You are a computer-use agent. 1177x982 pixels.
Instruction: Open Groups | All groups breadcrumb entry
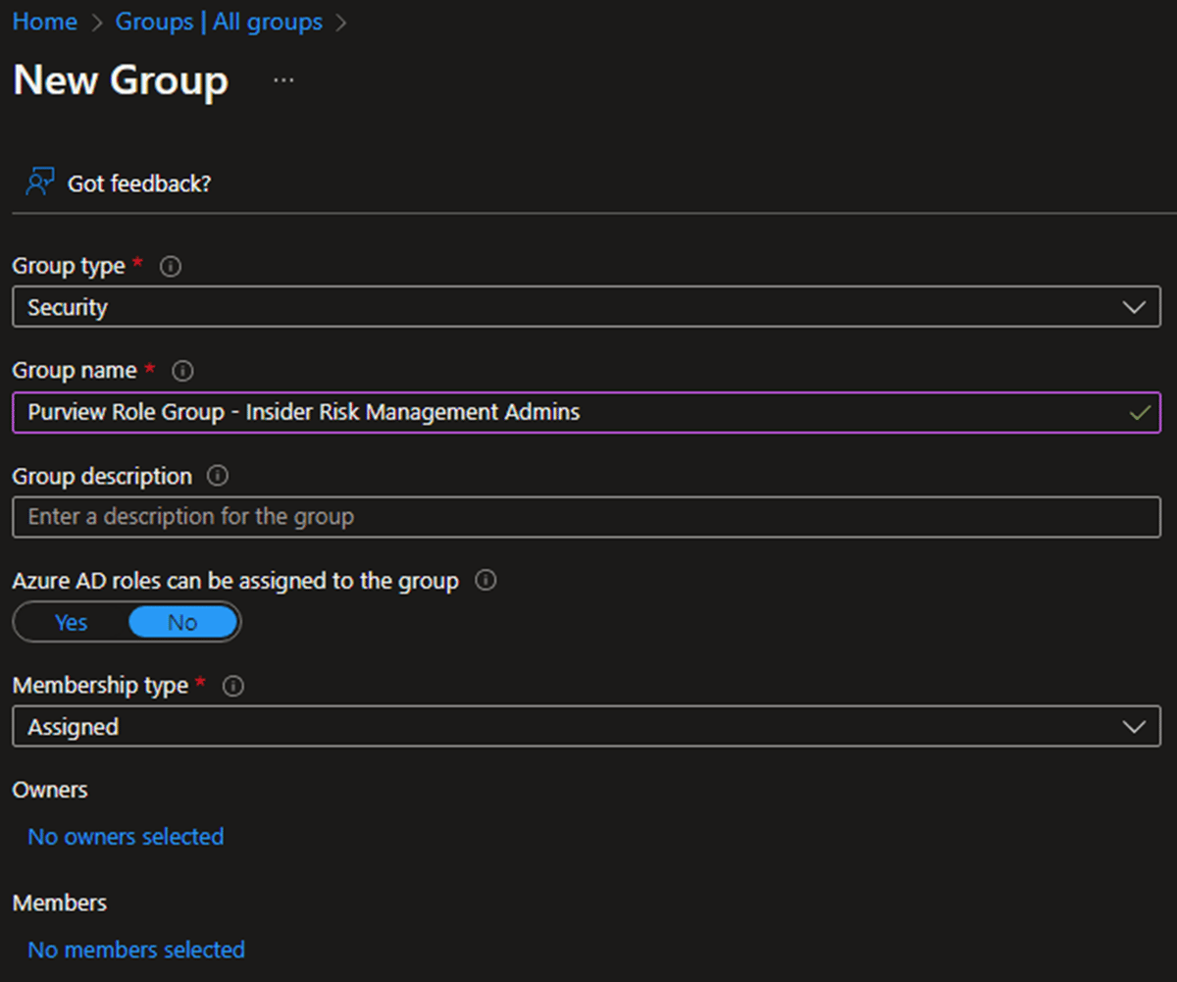219,22
